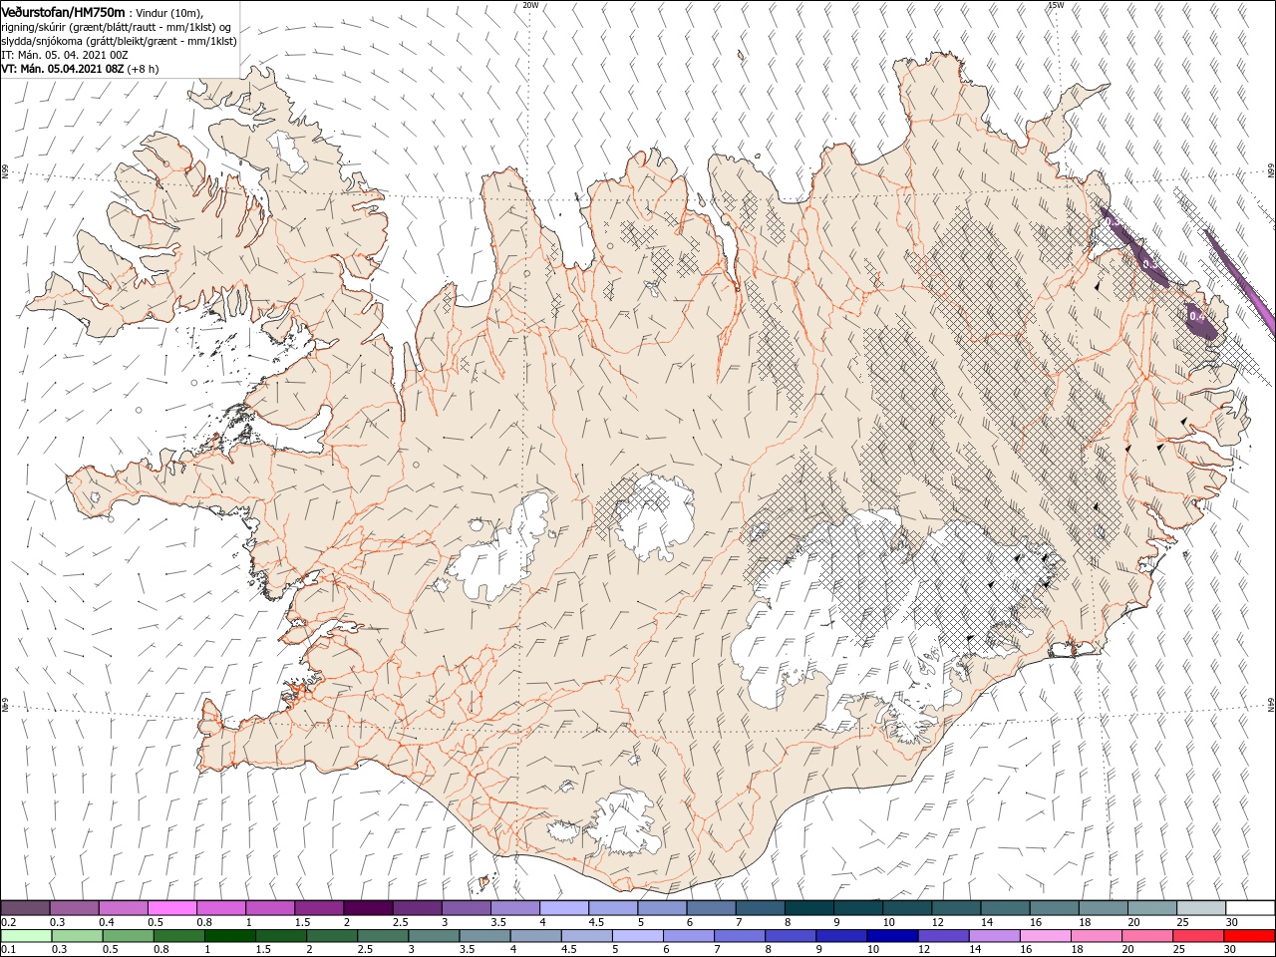
Task: Select the lower scale violet swatch at 12
Action: (942, 936)
